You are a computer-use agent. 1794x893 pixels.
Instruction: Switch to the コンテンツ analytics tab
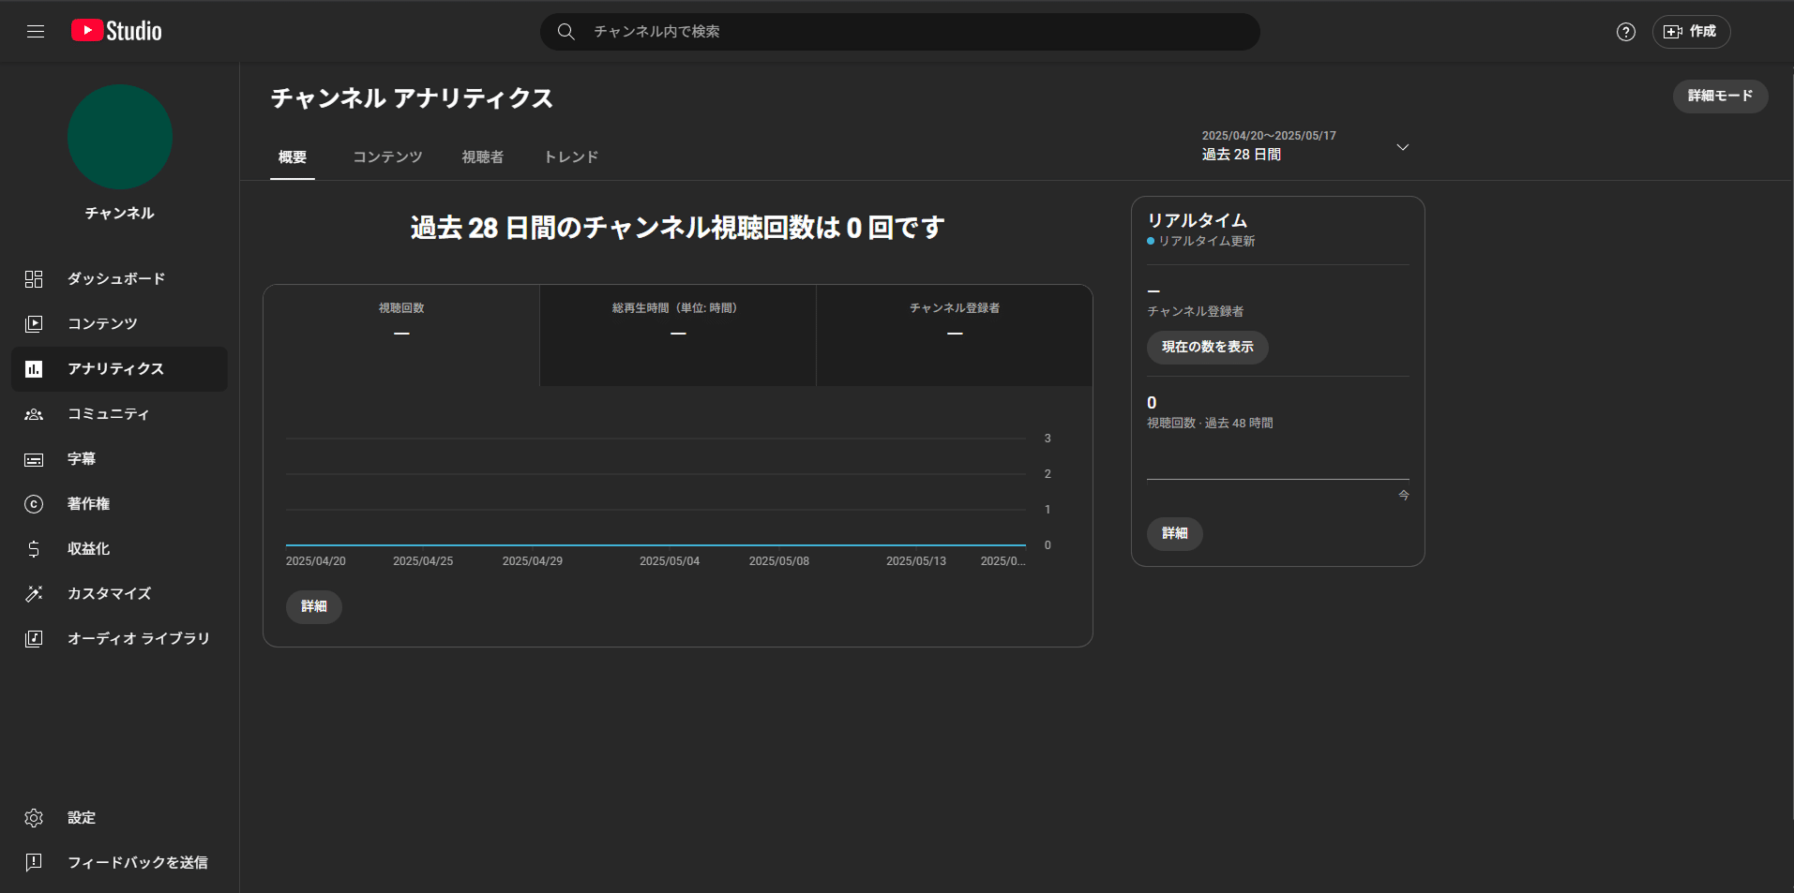(386, 156)
